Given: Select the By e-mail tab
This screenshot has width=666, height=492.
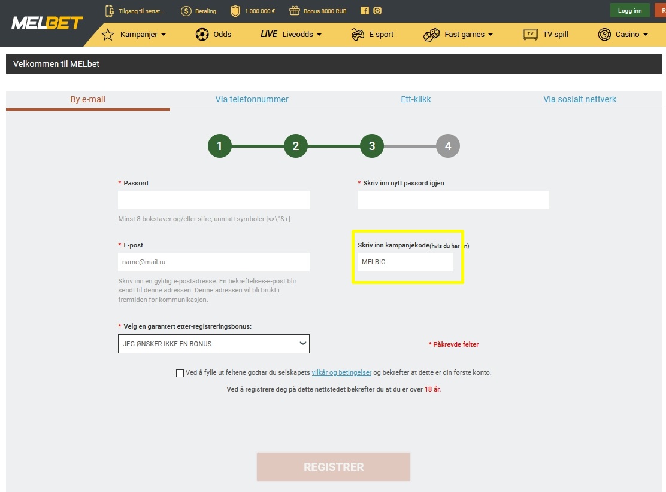Looking at the screenshot, I should click(88, 100).
